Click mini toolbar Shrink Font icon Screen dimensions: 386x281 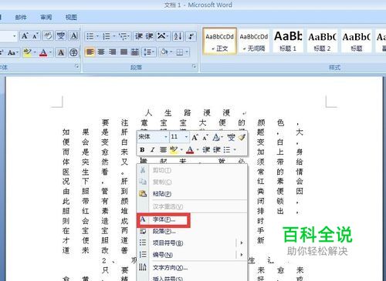click(x=205, y=137)
